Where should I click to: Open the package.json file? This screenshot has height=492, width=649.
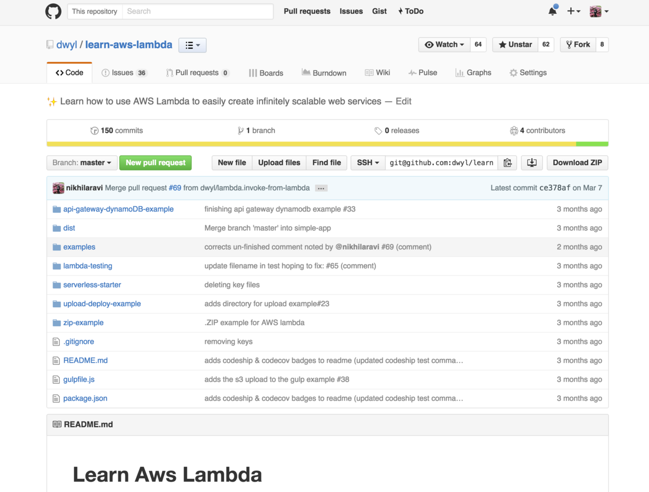click(x=85, y=399)
